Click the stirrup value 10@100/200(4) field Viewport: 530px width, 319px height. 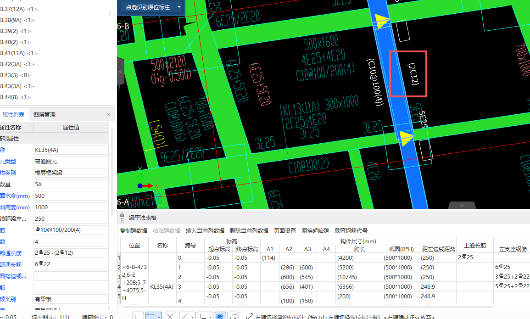[71, 230]
